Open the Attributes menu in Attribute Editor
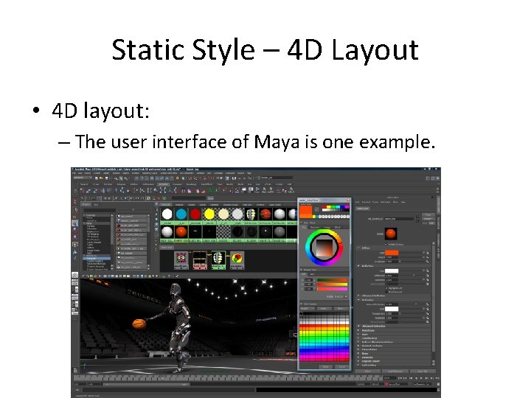531x398 pixels. click(x=386, y=202)
